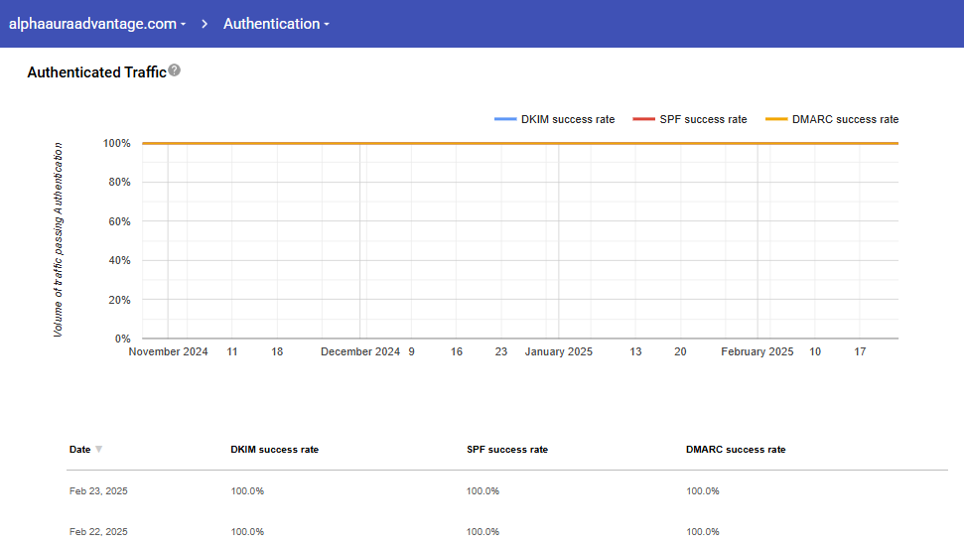Toggle DMARC success rate legend label
This screenshot has height=546, width=964.
tap(845, 119)
